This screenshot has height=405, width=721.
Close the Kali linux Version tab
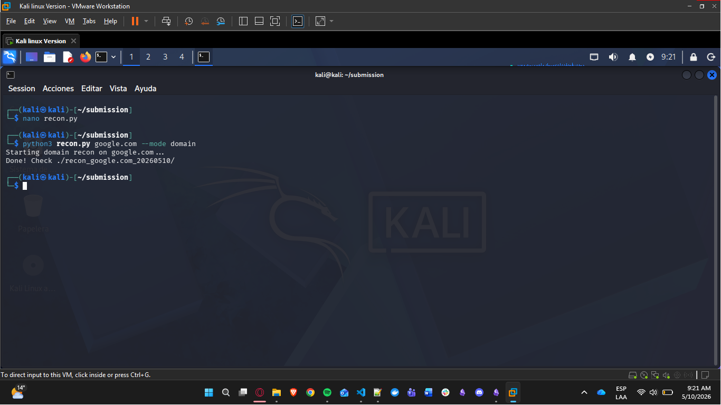pos(73,41)
